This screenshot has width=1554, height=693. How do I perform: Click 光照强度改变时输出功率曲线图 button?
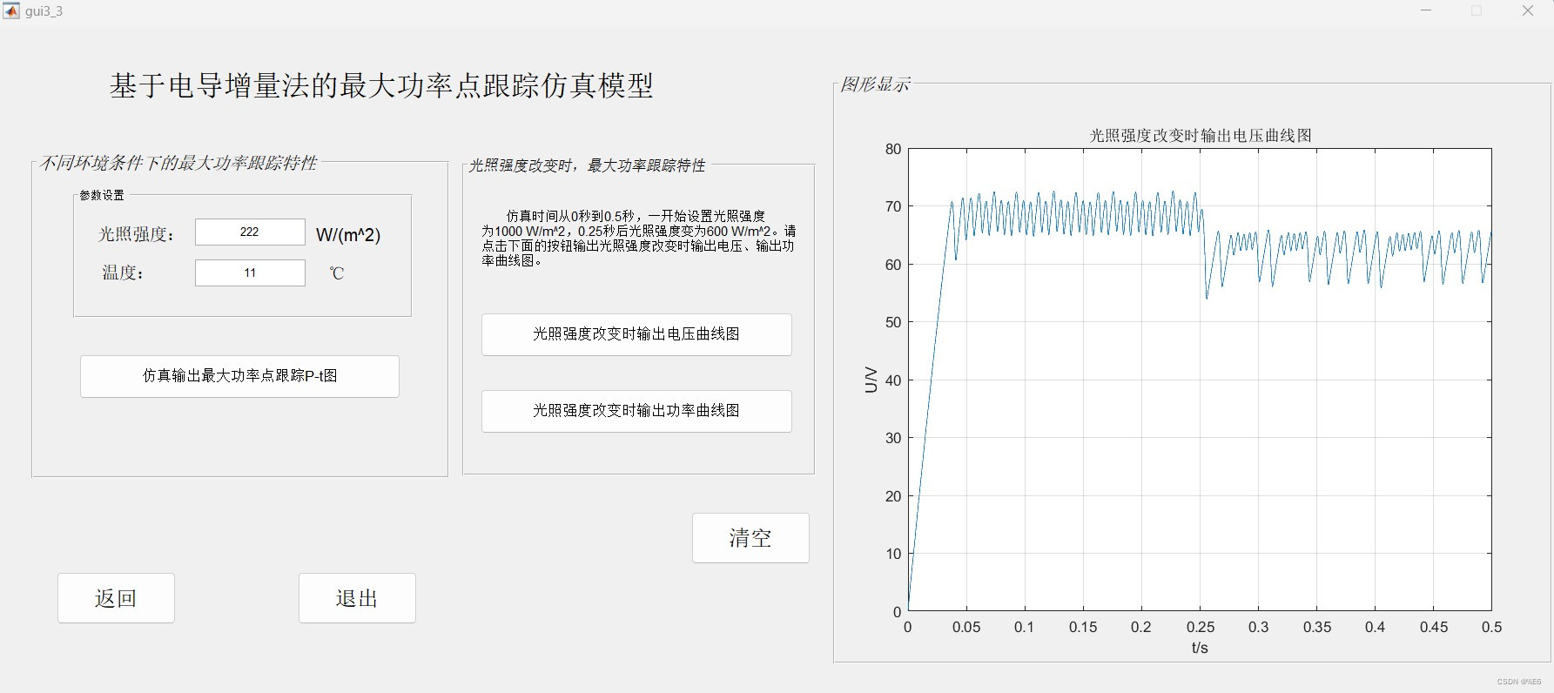(636, 411)
